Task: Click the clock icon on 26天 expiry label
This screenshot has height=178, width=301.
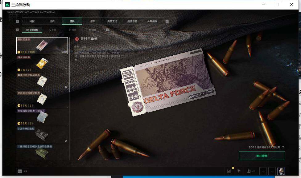Action: (x=19, y=52)
